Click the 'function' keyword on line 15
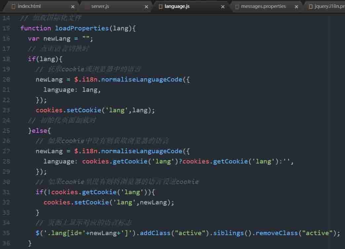This screenshot has height=249, width=345. pyautogui.click(x=36, y=28)
